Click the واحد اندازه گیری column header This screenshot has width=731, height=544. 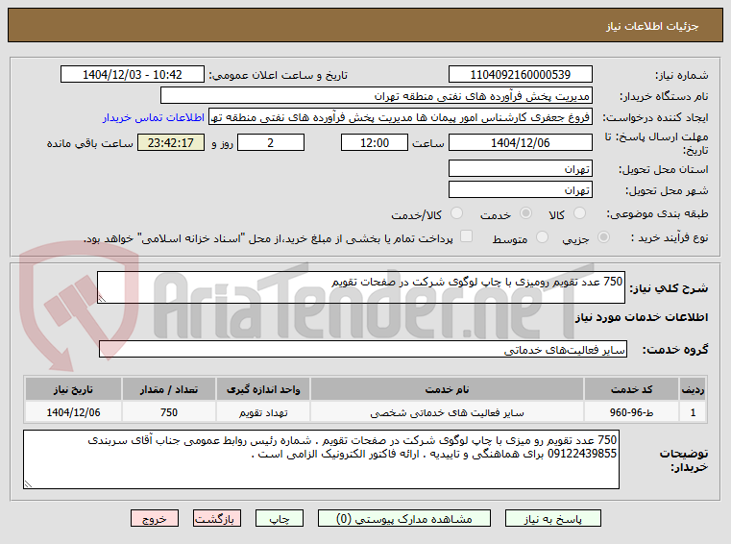(263, 389)
